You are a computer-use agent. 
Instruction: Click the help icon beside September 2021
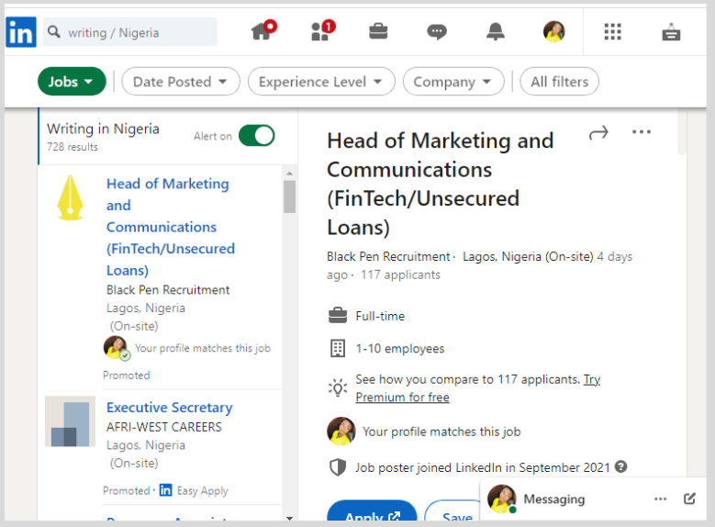[x=620, y=466]
